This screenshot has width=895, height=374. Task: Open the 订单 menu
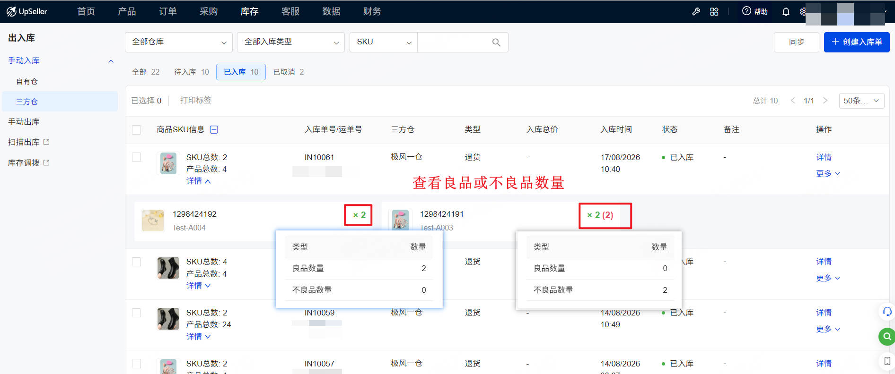point(167,11)
